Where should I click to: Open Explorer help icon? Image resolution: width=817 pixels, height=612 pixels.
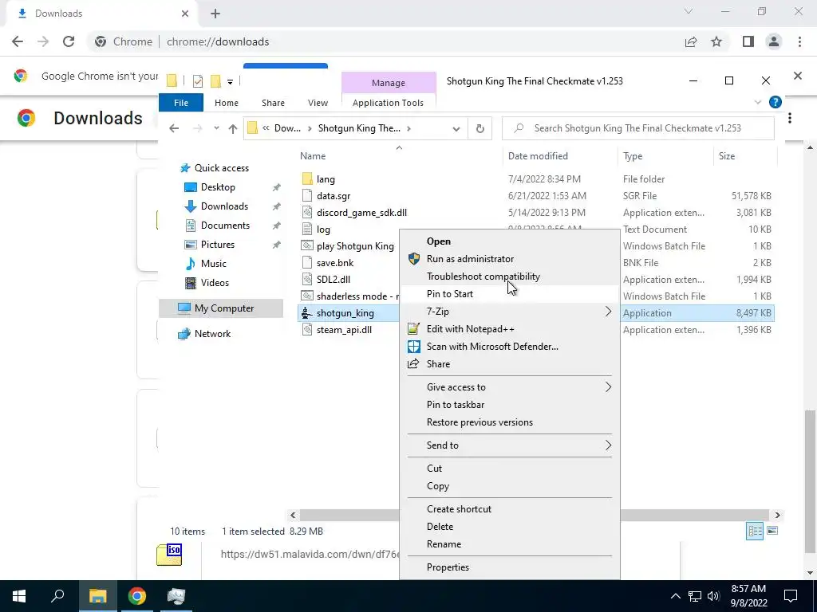coord(776,102)
